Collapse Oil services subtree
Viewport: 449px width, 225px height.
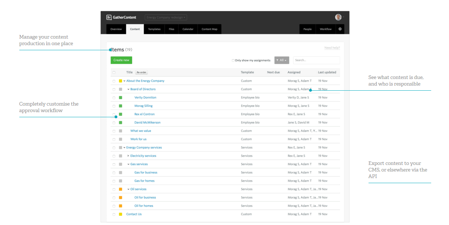128,189
